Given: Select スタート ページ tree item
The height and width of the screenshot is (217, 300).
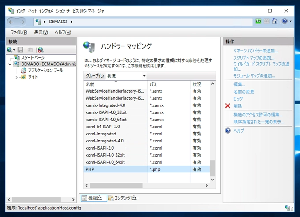Looking at the screenshot, I should click(x=33, y=58).
